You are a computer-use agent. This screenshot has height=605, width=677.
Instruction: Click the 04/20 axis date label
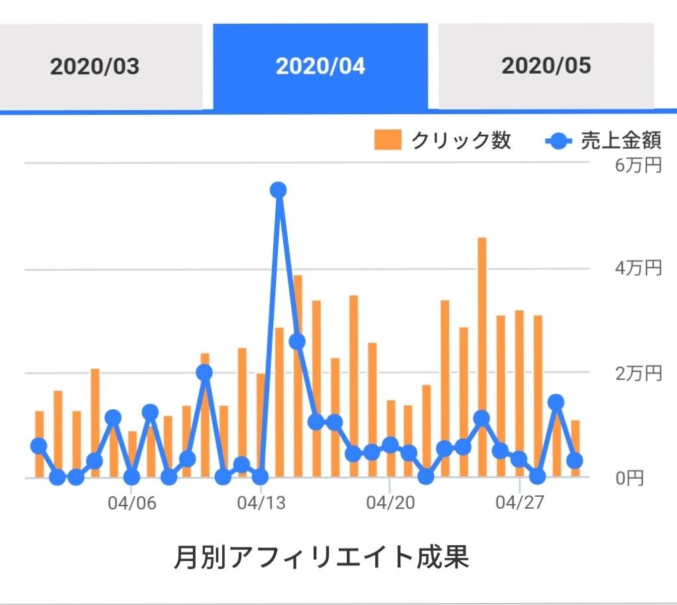[x=391, y=503]
